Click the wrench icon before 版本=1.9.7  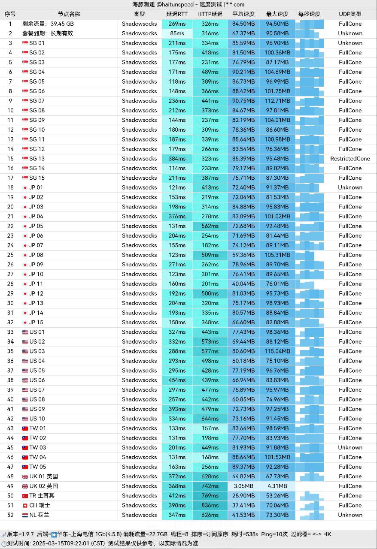(4, 535)
